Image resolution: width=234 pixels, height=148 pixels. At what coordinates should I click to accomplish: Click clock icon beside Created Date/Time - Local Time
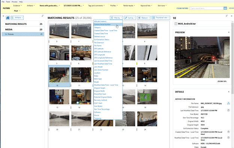coord(228,132)
